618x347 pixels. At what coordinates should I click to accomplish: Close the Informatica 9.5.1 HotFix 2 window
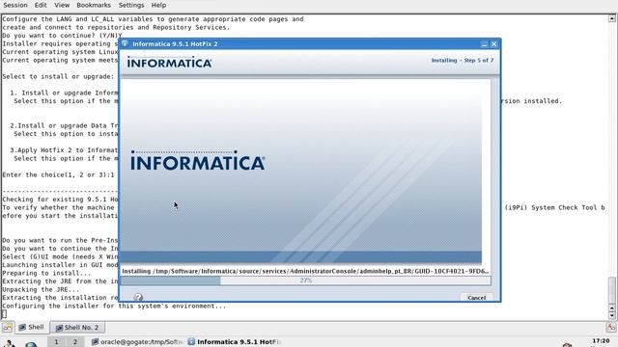(x=493, y=44)
